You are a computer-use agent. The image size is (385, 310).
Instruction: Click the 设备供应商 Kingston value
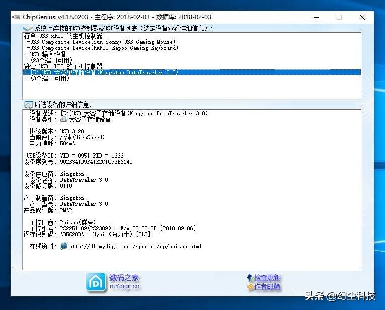[x=72, y=174]
